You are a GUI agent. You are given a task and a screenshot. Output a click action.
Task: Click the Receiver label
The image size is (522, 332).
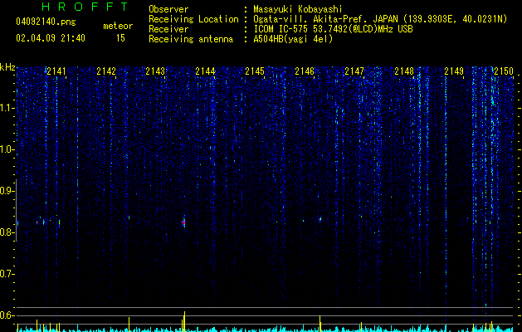click(x=168, y=29)
